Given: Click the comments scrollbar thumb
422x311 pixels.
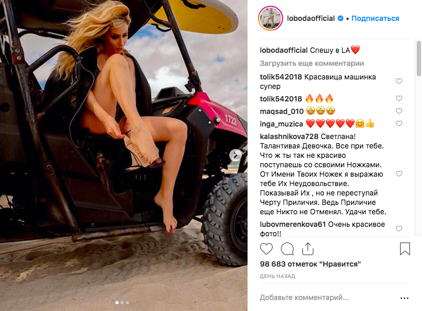Looking at the screenshot, I should tap(418, 59).
